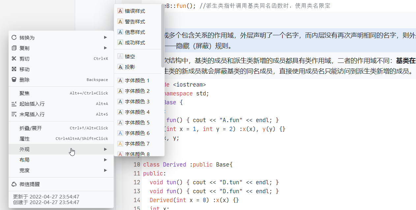Click the green A icon for 成功样式
416x210 pixels.
click(x=120, y=43)
